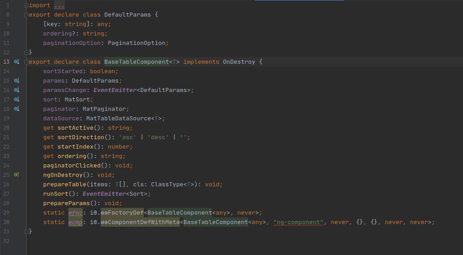
Task: Click the implemented gutter icon on line 13
Action: [17, 62]
